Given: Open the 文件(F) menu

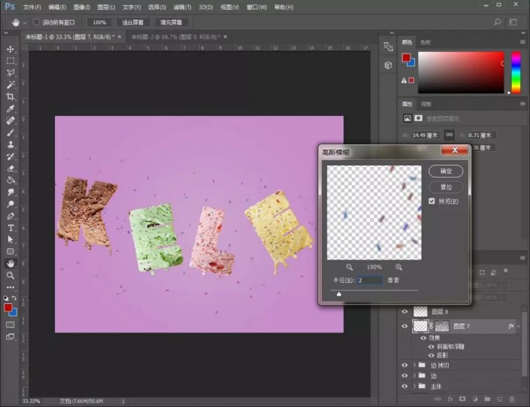Looking at the screenshot, I should 32,7.
